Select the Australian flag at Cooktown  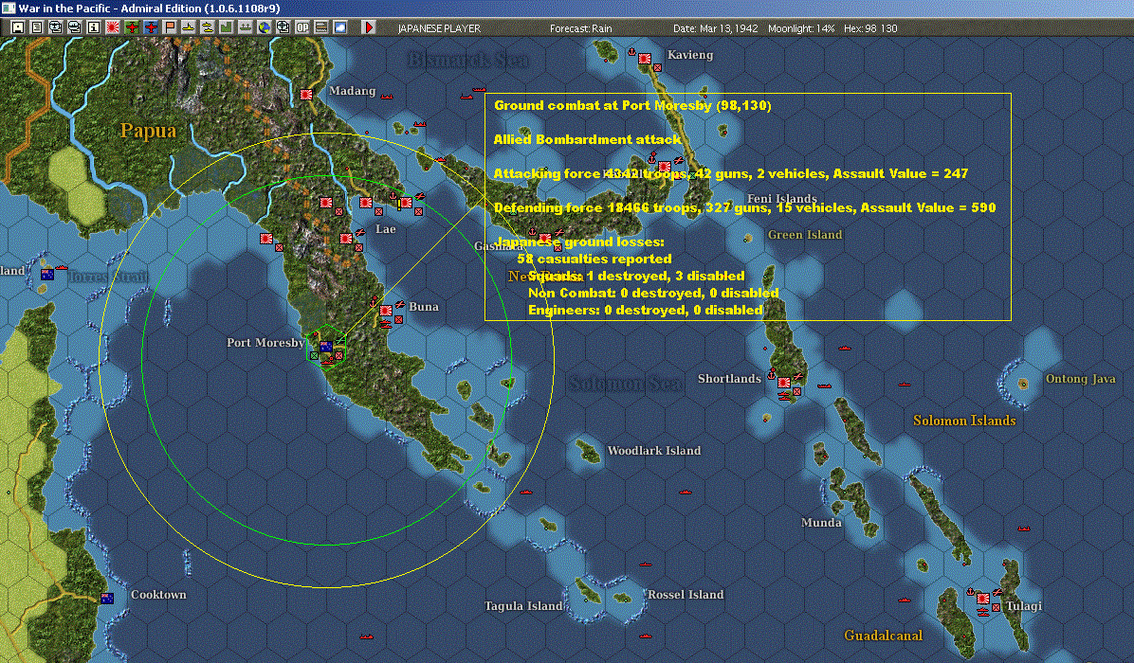point(107,598)
